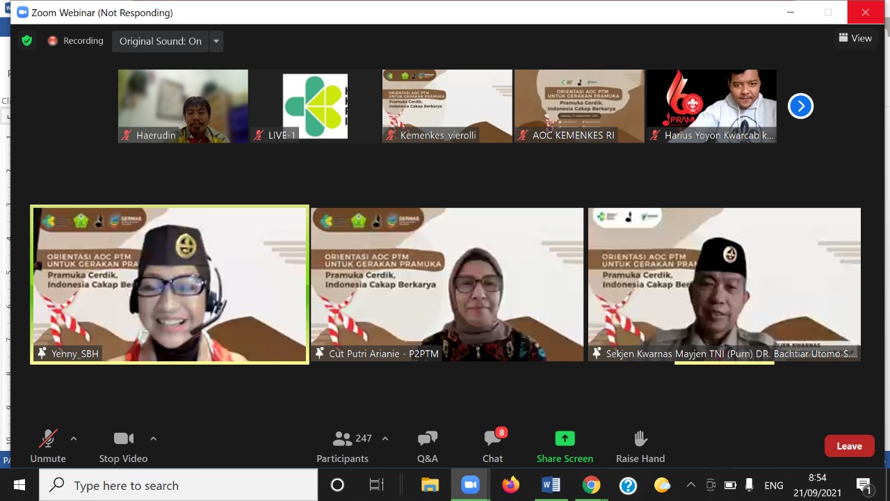Viewport: 890px width, 501px height.
Task: Leave the webinar
Action: pos(849,446)
